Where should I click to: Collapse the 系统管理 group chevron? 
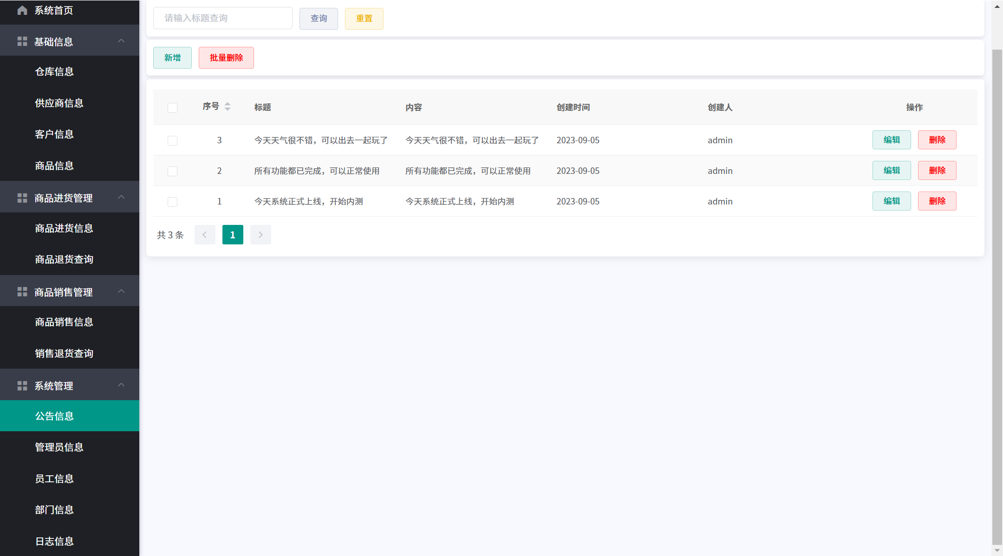121,385
